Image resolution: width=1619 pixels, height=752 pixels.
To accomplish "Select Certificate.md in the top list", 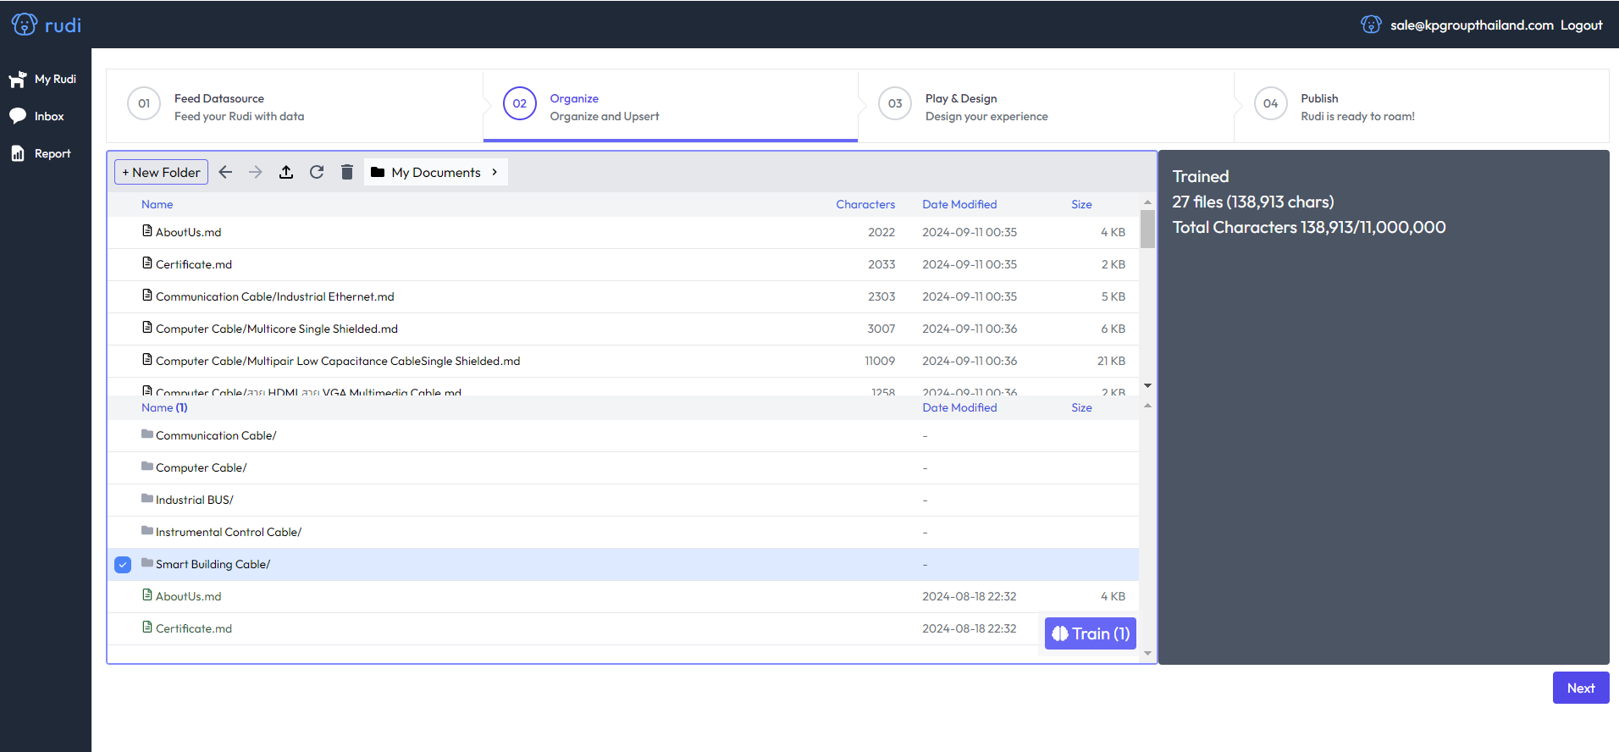I will [x=622, y=264].
